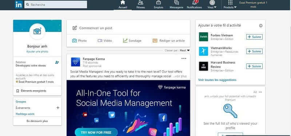Click the add-connection icon beside Relation
The width and height of the screenshot is (291, 136).
tap(57, 62)
